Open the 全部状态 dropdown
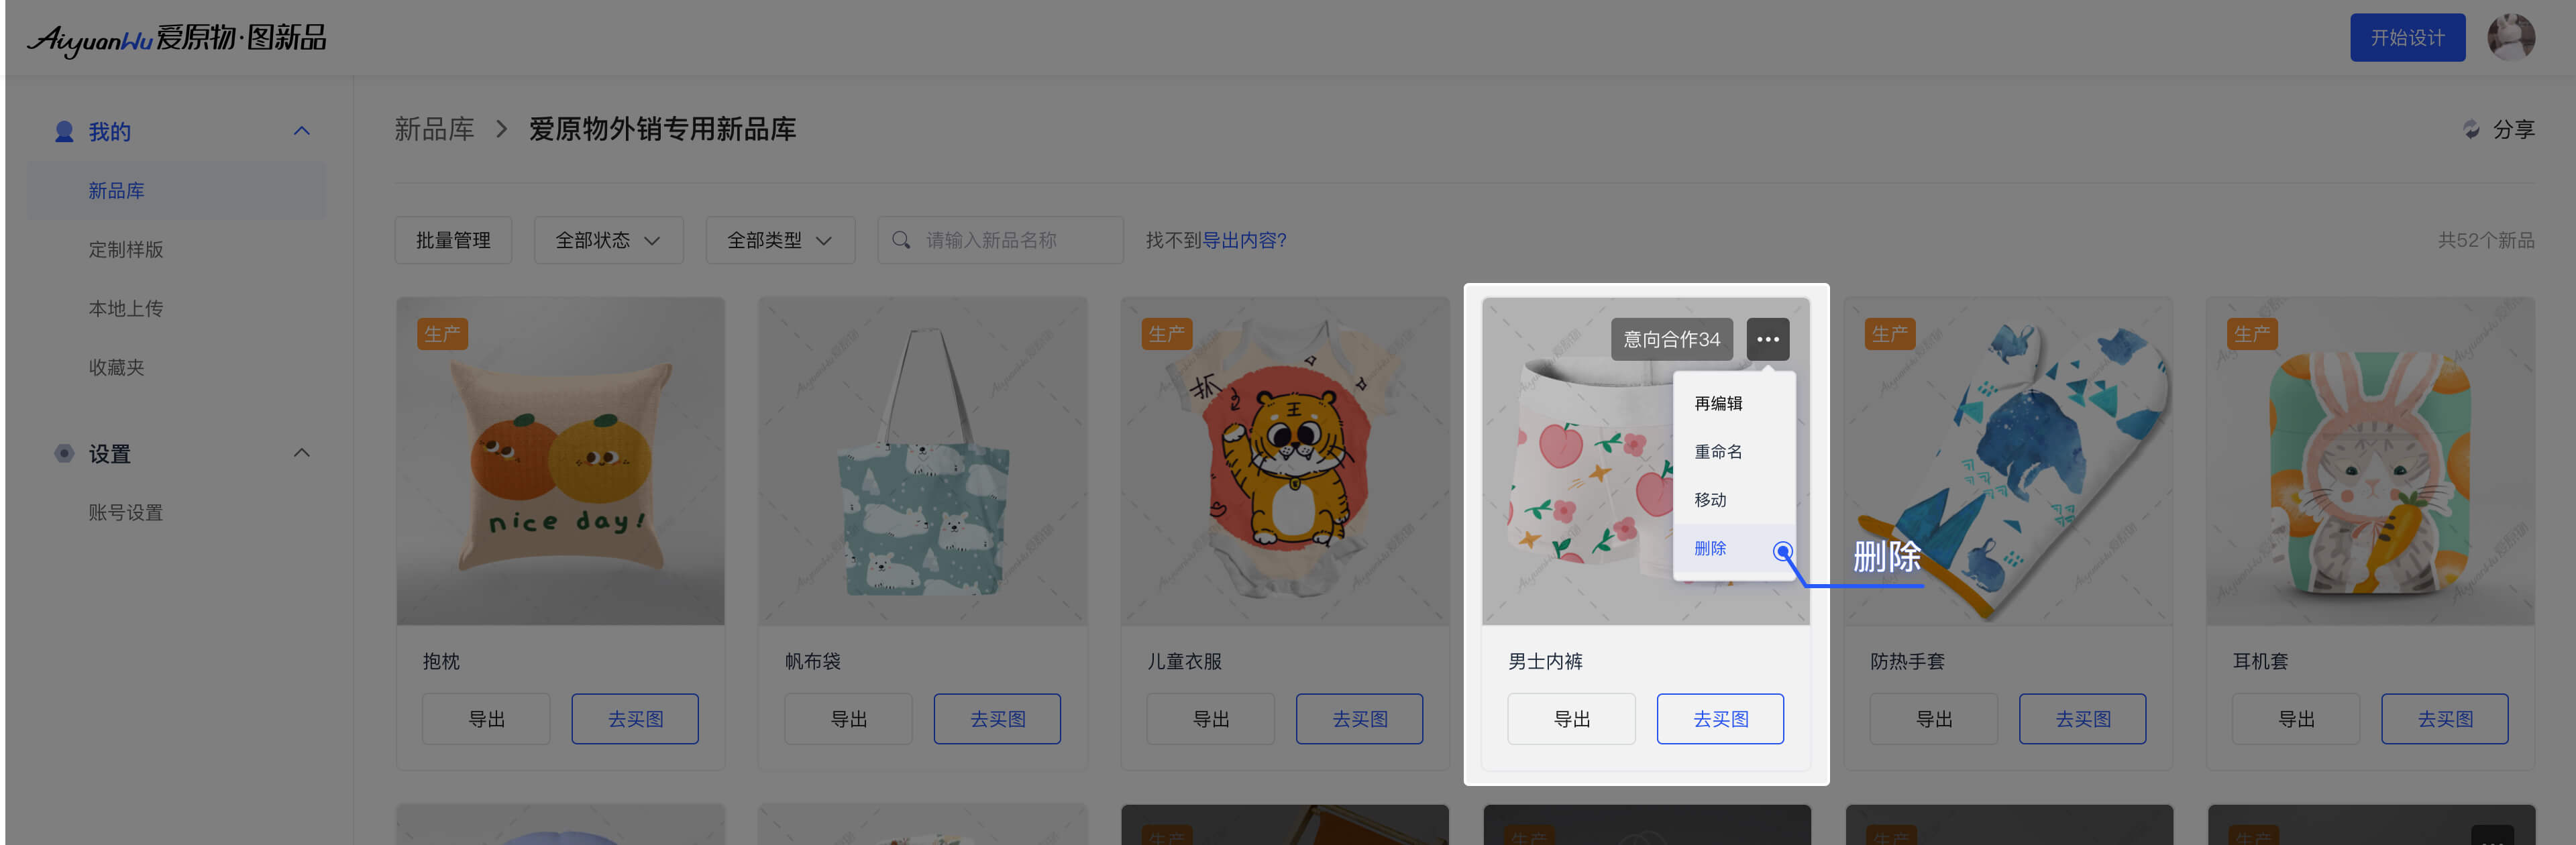 click(608, 240)
